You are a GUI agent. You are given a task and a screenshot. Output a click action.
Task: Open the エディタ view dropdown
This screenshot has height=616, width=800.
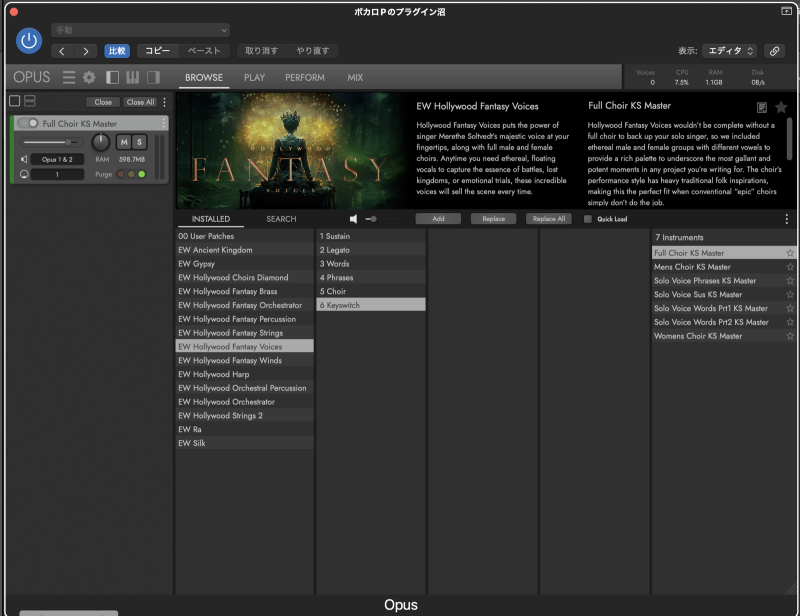click(729, 51)
